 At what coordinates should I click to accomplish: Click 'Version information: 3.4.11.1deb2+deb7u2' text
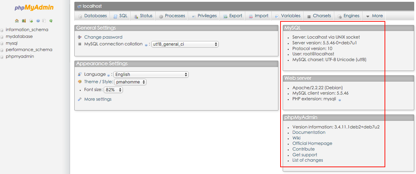(x=336, y=127)
